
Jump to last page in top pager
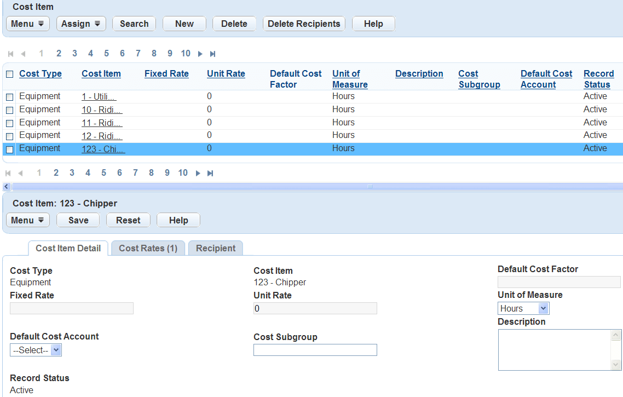[x=212, y=54]
